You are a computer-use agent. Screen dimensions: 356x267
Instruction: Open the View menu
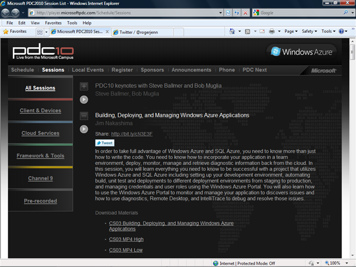pos(35,23)
